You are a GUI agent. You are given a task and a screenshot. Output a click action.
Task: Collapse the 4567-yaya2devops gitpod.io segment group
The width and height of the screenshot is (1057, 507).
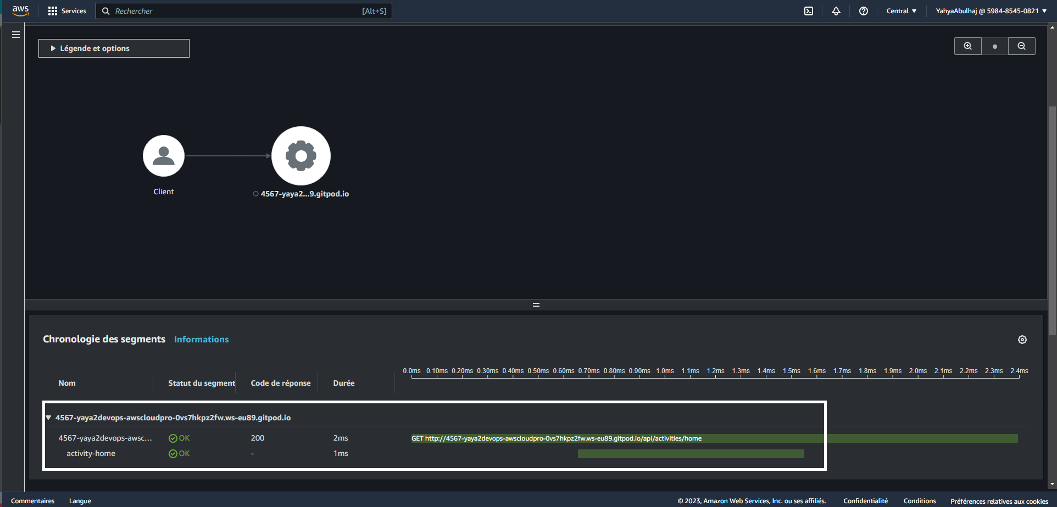pos(48,418)
